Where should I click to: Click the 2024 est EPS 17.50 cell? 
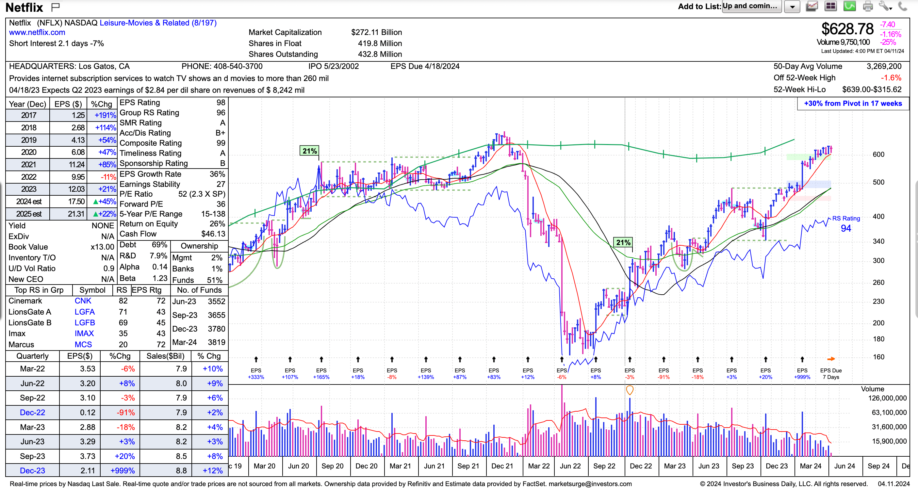68,201
